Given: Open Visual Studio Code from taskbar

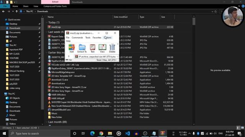Looking at the screenshot, I should (x=127, y=134).
